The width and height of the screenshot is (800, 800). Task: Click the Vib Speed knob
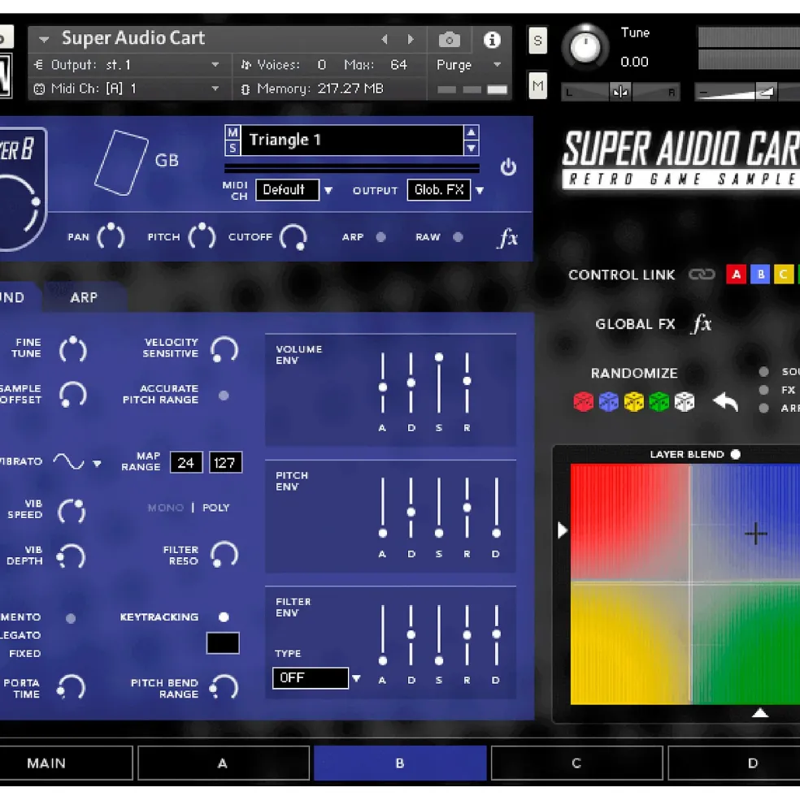coord(72,511)
